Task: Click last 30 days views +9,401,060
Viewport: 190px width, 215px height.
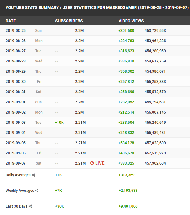Action: (x=128, y=206)
